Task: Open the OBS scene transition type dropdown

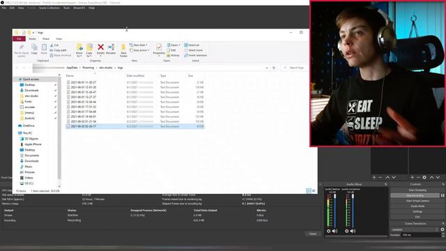Action: pyautogui.click(x=415, y=229)
